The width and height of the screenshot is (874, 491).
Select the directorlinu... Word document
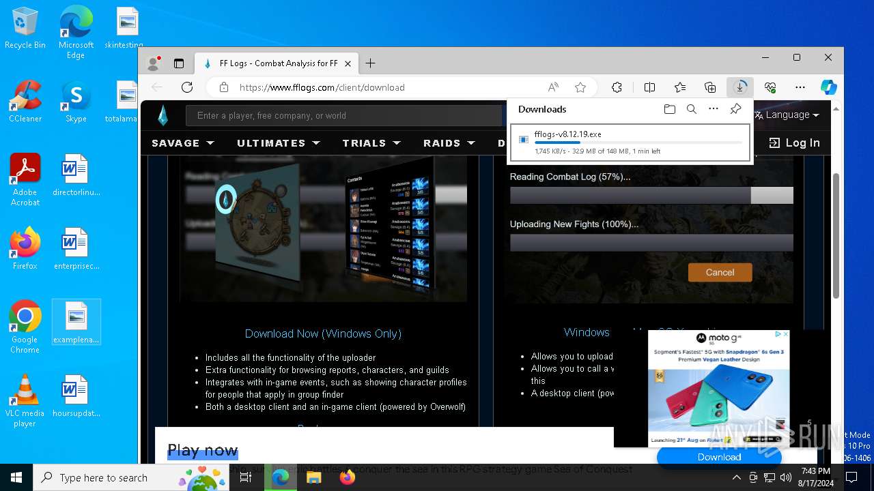(x=76, y=175)
